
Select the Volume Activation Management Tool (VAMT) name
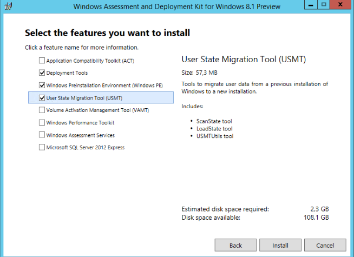(97, 110)
